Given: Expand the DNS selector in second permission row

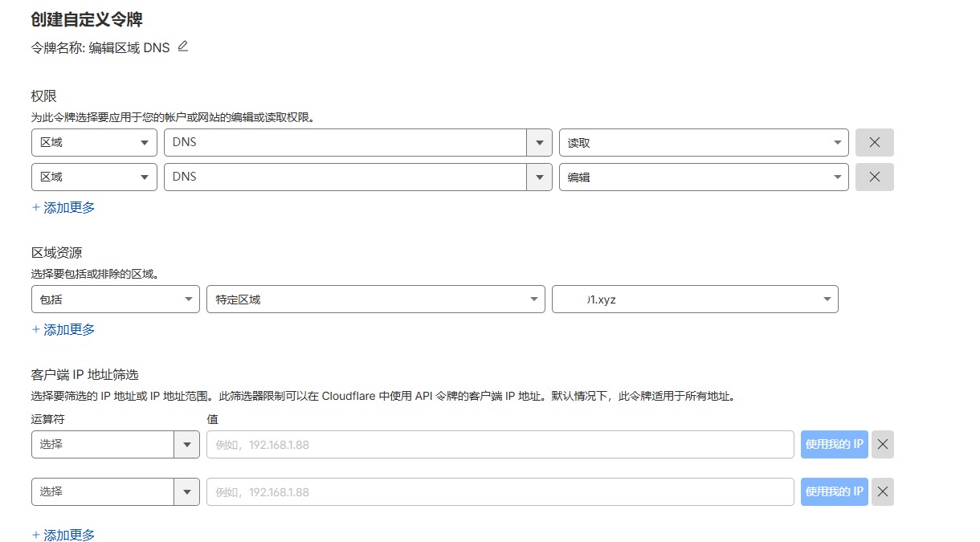Looking at the screenshot, I should pyautogui.click(x=539, y=177).
